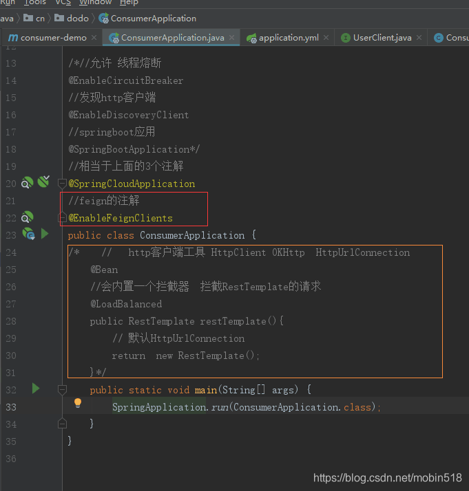The height and width of the screenshot is (491, 469).
Task: Click the Spring bean search gutter icon on line 20
Action: point(27,182)
